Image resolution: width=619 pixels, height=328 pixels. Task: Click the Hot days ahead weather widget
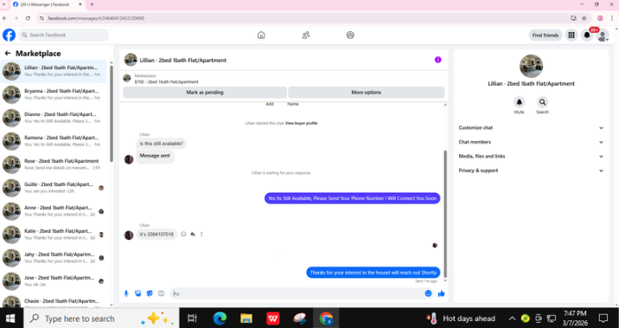click(460, 318)
